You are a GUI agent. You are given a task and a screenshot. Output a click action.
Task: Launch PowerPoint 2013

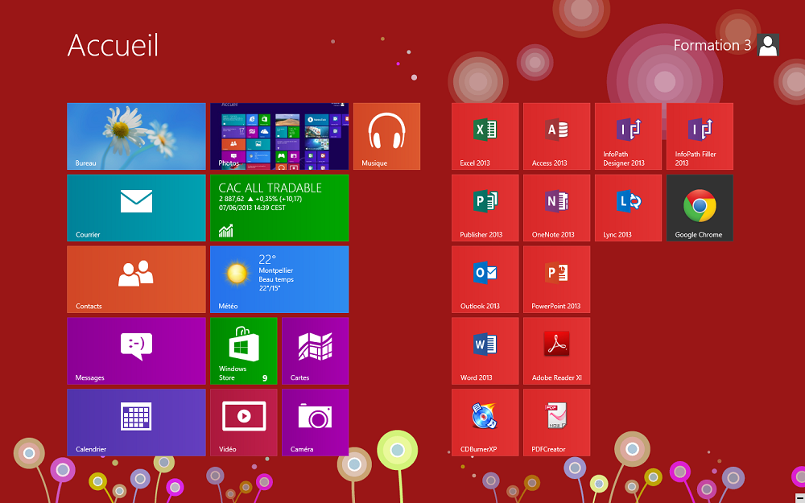(556, 279)
